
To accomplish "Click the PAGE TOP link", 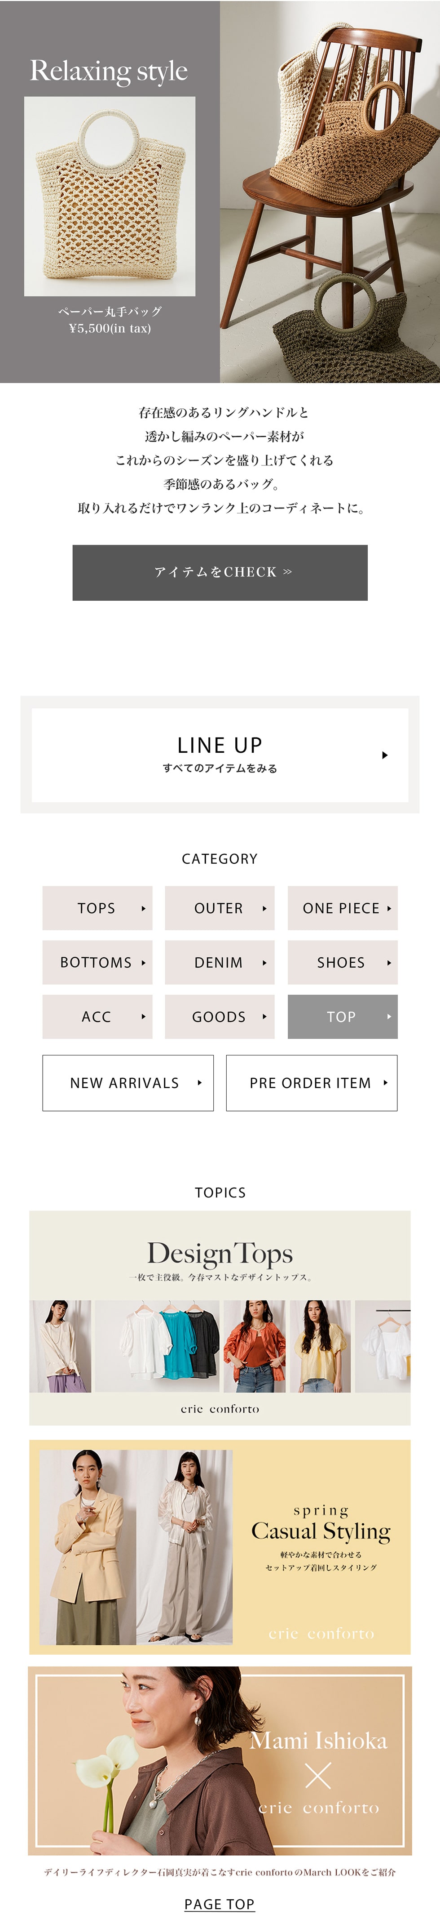I will click(219, 1903).
